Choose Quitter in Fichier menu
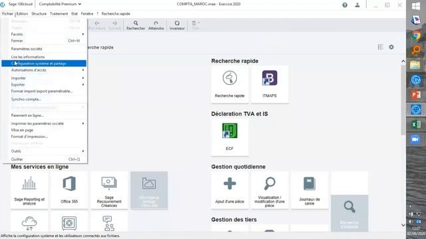 45,159
